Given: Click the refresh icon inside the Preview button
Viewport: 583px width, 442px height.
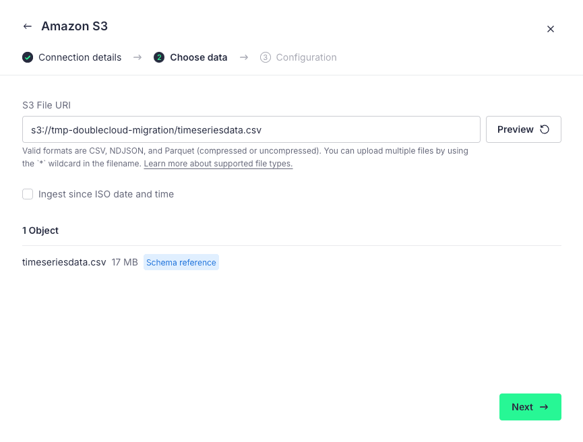Looking at the screenshot, I should click(x=545, y=129).
